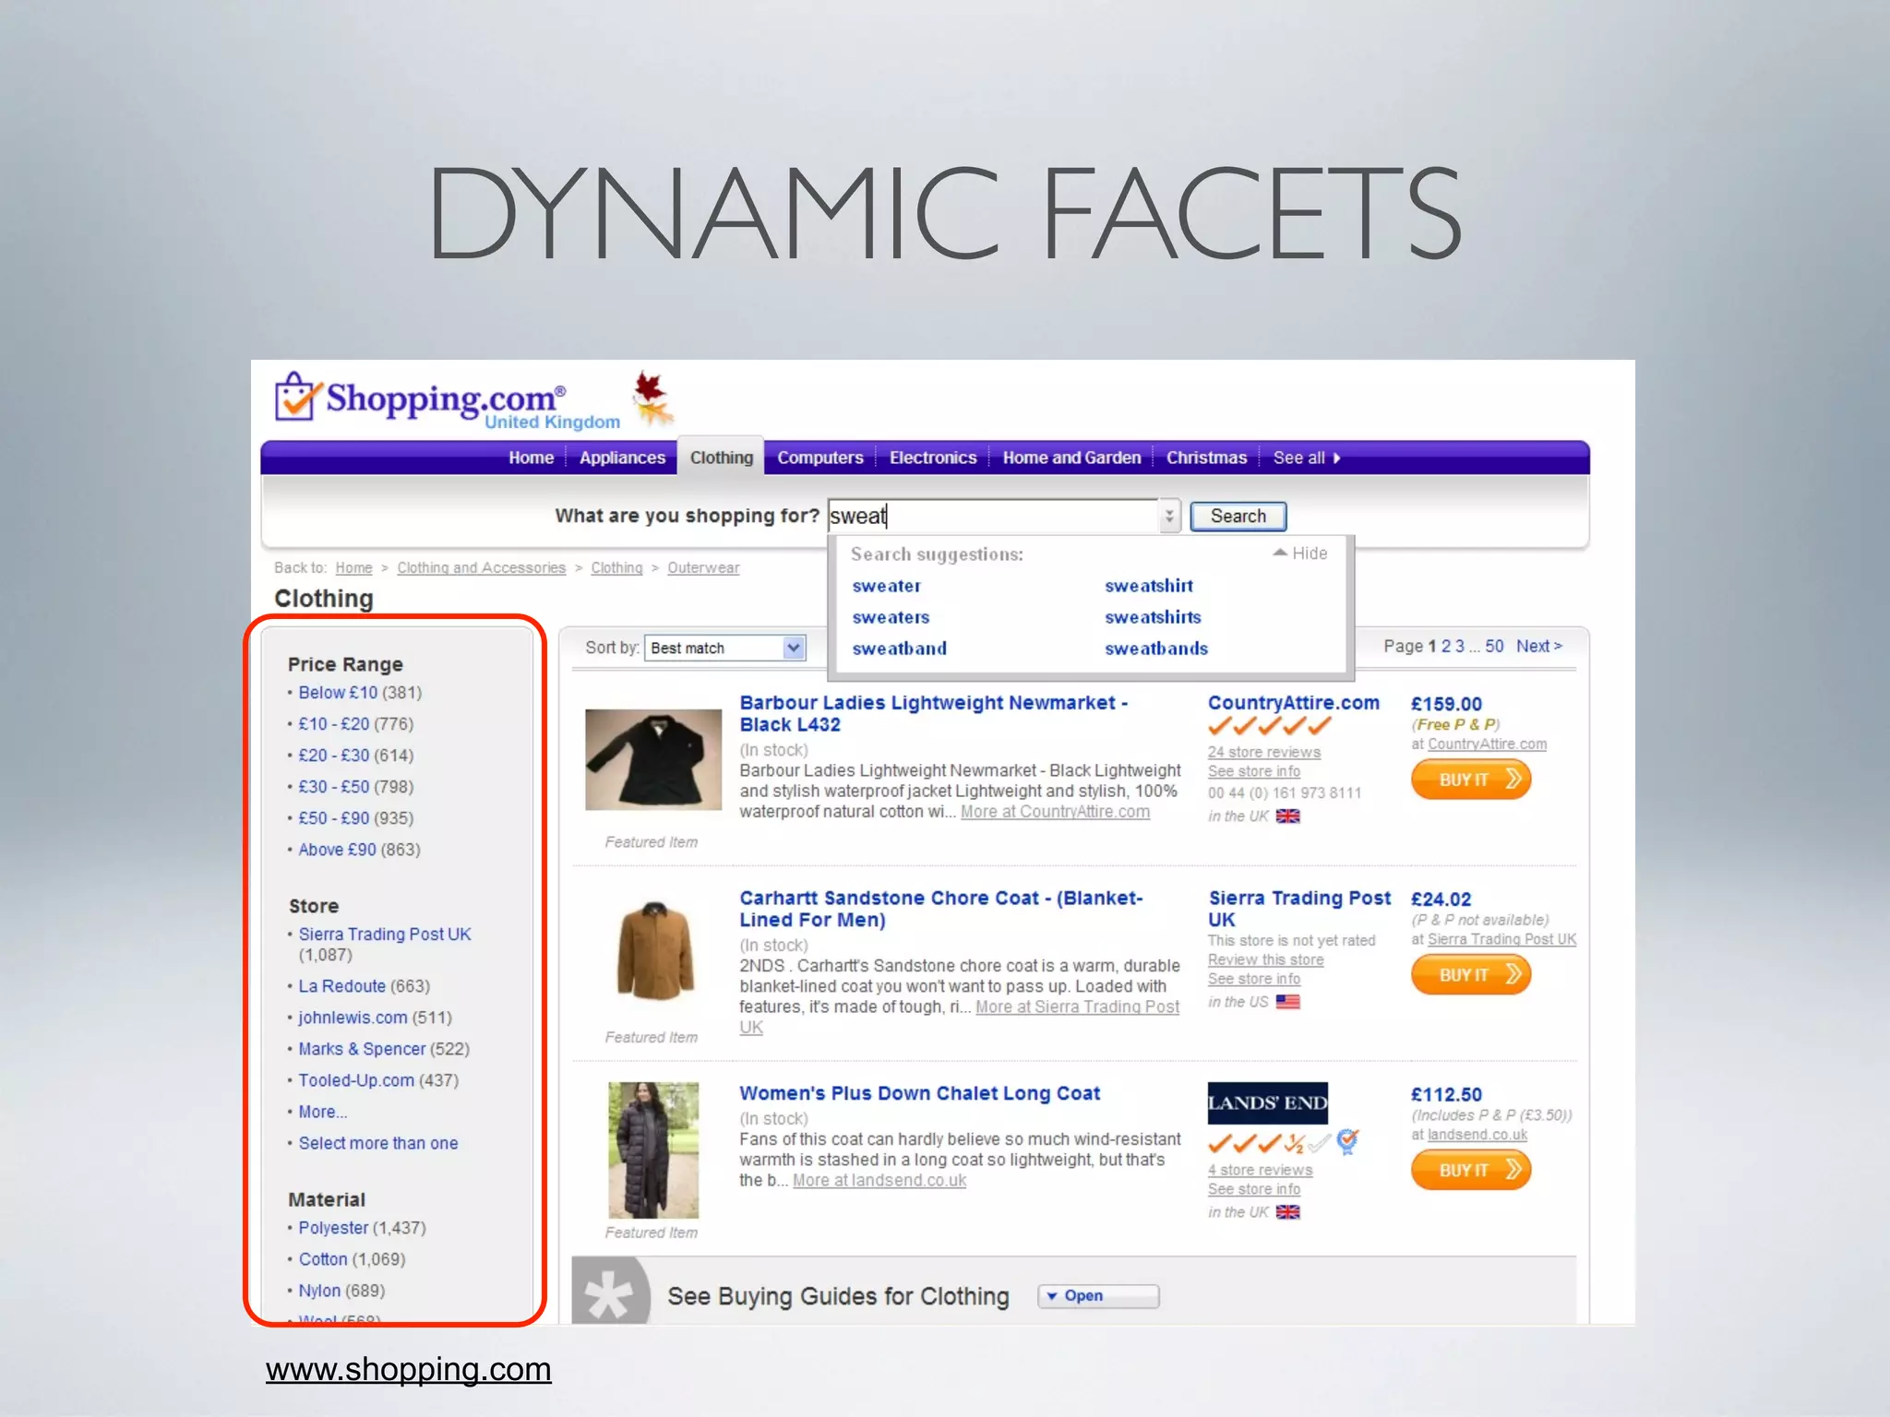This screenshot has height=1417, width=1890.
Task: Expand More... stores in the Store facet
Action: point(322,1112)
